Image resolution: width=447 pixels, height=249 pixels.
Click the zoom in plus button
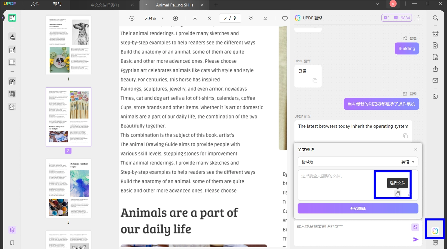click(175, 18)
